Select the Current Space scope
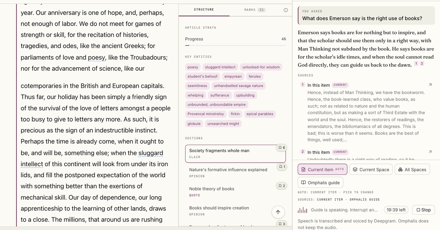Viewport: 440px width, 230px height. click(x=371, y=170)
